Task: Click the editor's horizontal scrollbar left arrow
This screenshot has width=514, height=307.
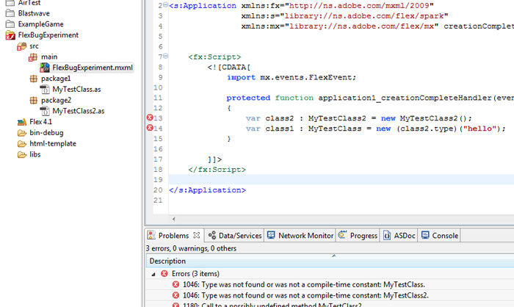Action: (x=173, y=219)
